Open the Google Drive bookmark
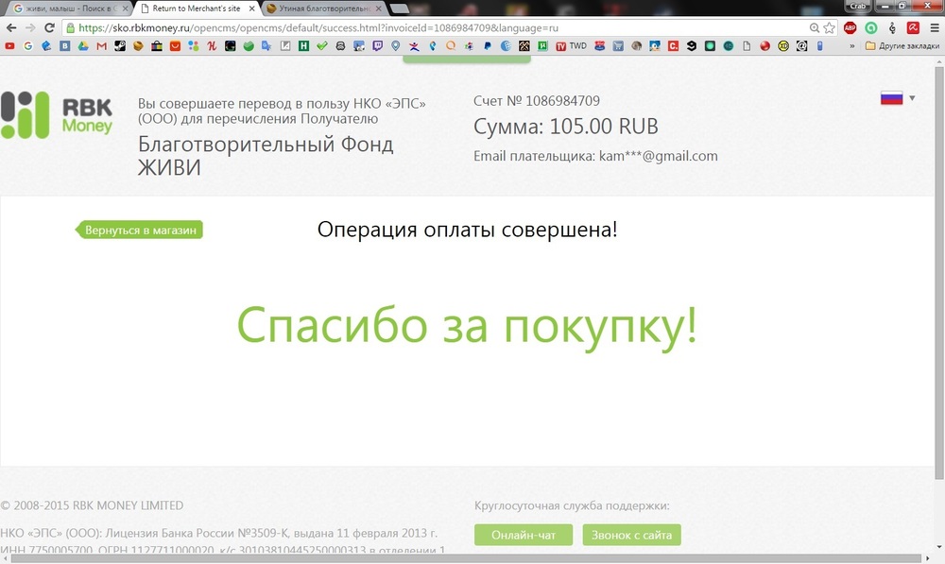Screen dimensions: 945x564 pyautogui.click(x=83, y=45)
